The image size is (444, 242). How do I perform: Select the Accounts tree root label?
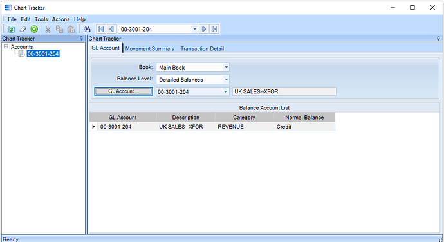point(22,47)
